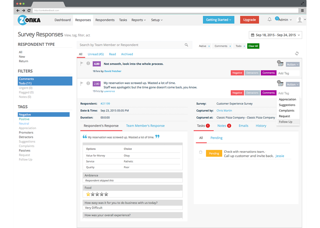The width and height of the screenshot is (320, 228).
Task: Check the pending task checkbox
Action: point(201,152)
